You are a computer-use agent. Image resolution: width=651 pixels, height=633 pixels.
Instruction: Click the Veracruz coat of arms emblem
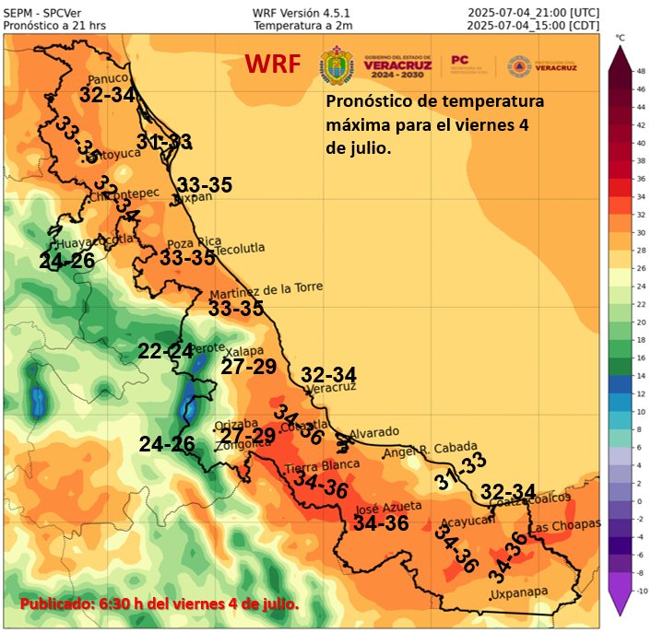pos(337,66)
